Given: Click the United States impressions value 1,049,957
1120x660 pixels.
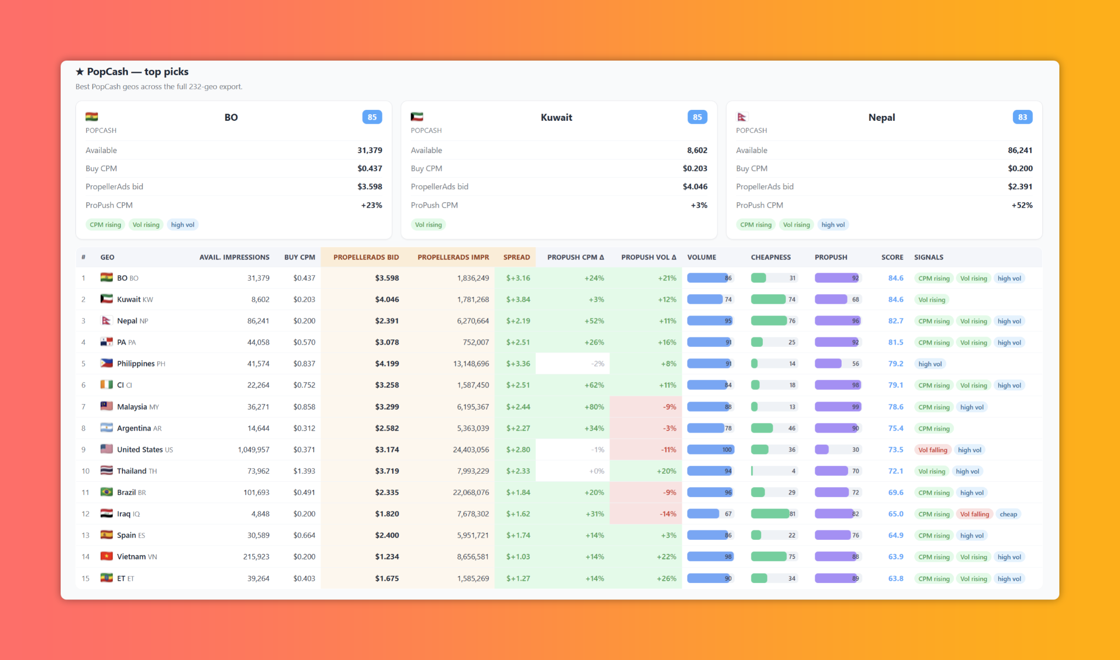Looking at the screenshot, I should pyautogui.click(x=254, y=450).
